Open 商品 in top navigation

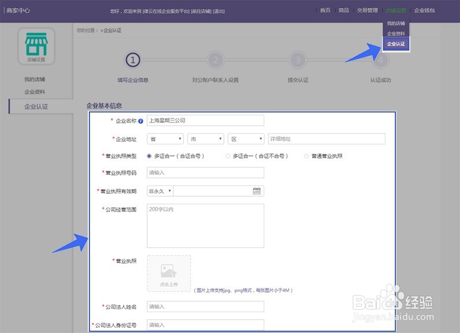343,10
